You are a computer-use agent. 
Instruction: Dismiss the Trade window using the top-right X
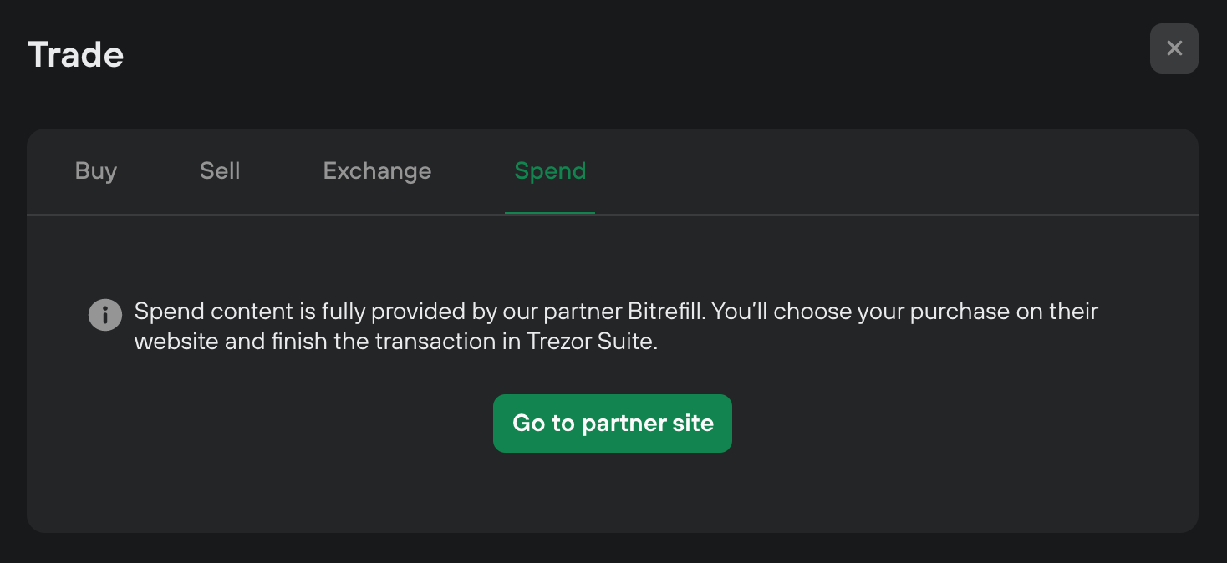coord(1174,48)
